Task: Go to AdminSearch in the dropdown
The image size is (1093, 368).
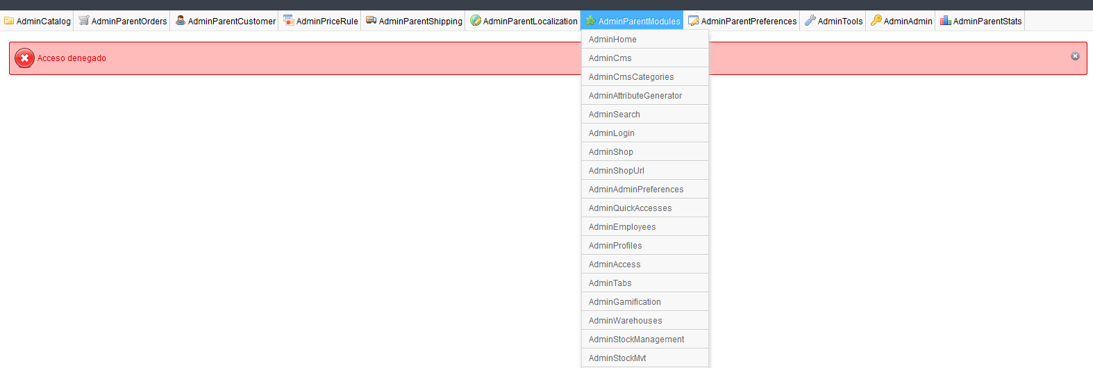Action: [x=645, y=115]
